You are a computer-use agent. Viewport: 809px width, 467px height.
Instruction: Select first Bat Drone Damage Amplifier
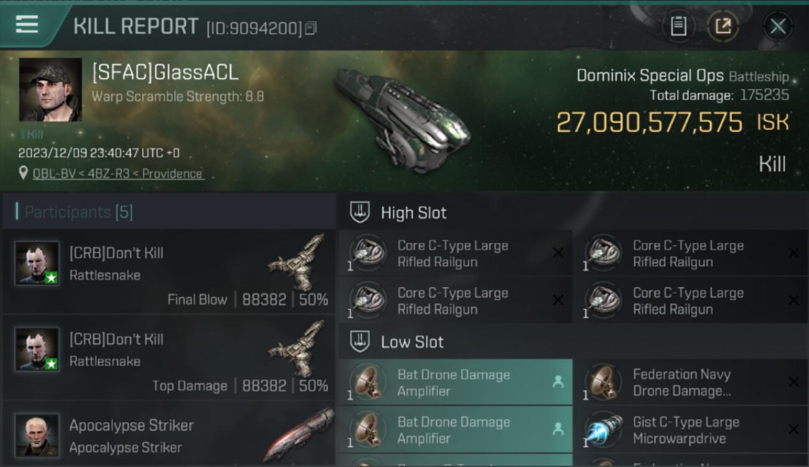[x=456, y=382]
